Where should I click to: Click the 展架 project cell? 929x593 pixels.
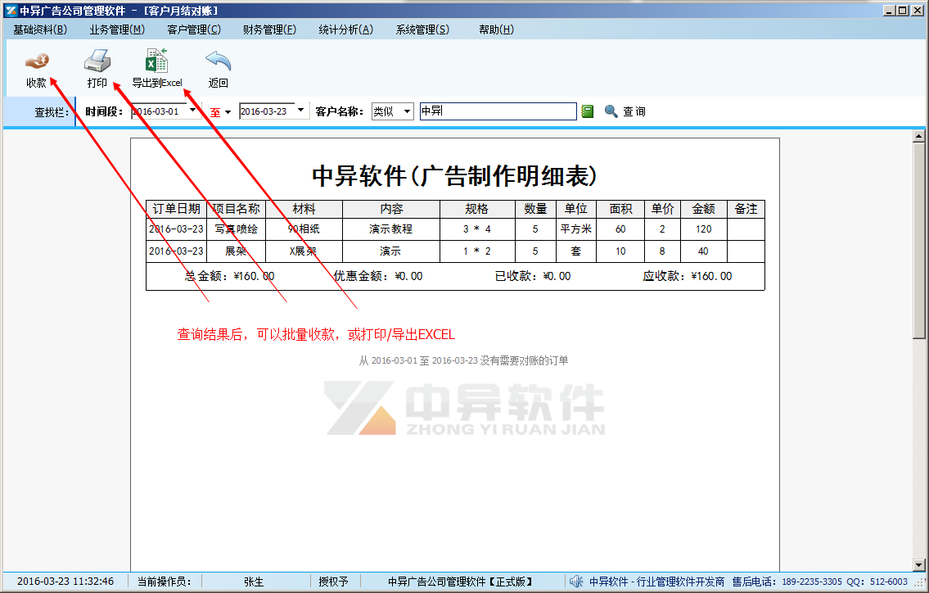pyautogui.click(x=236, y=251)
